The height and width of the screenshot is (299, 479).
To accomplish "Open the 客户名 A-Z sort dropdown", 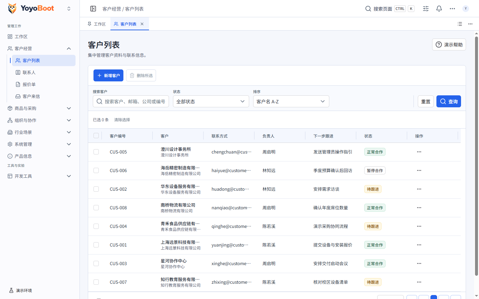I will (x=291, y=101).
